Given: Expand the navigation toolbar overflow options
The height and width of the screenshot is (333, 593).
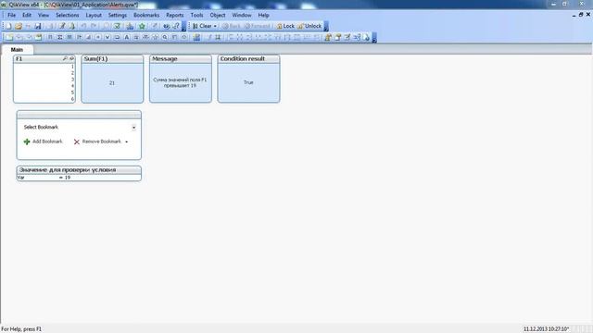Looking at the screenshot, I should coord(326,26).
